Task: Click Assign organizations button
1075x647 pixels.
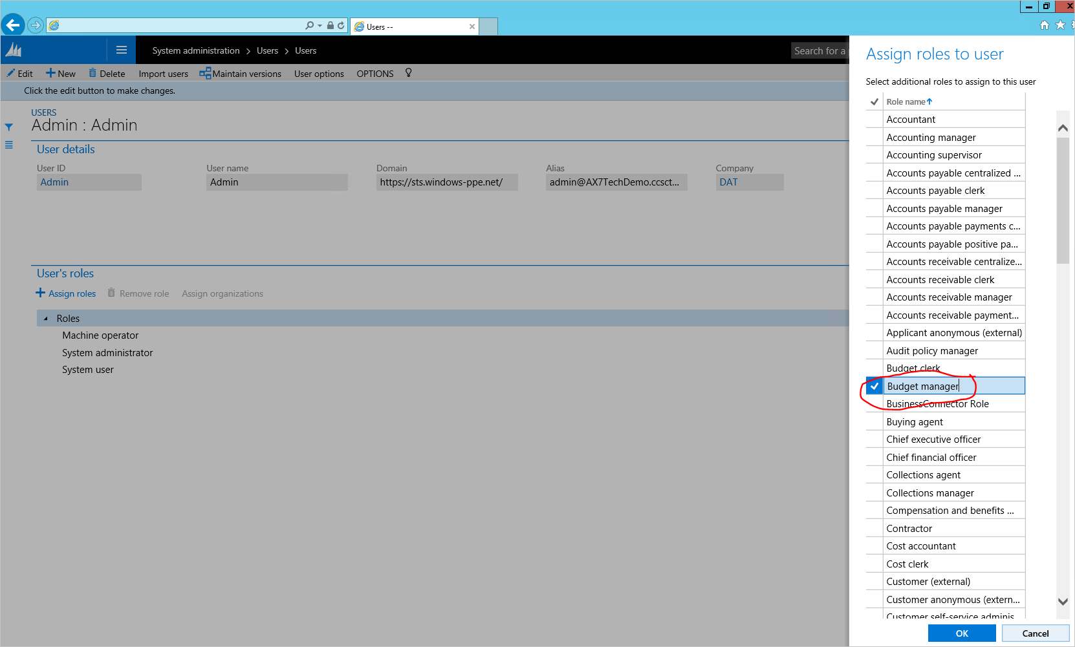Action: (223, 293)
